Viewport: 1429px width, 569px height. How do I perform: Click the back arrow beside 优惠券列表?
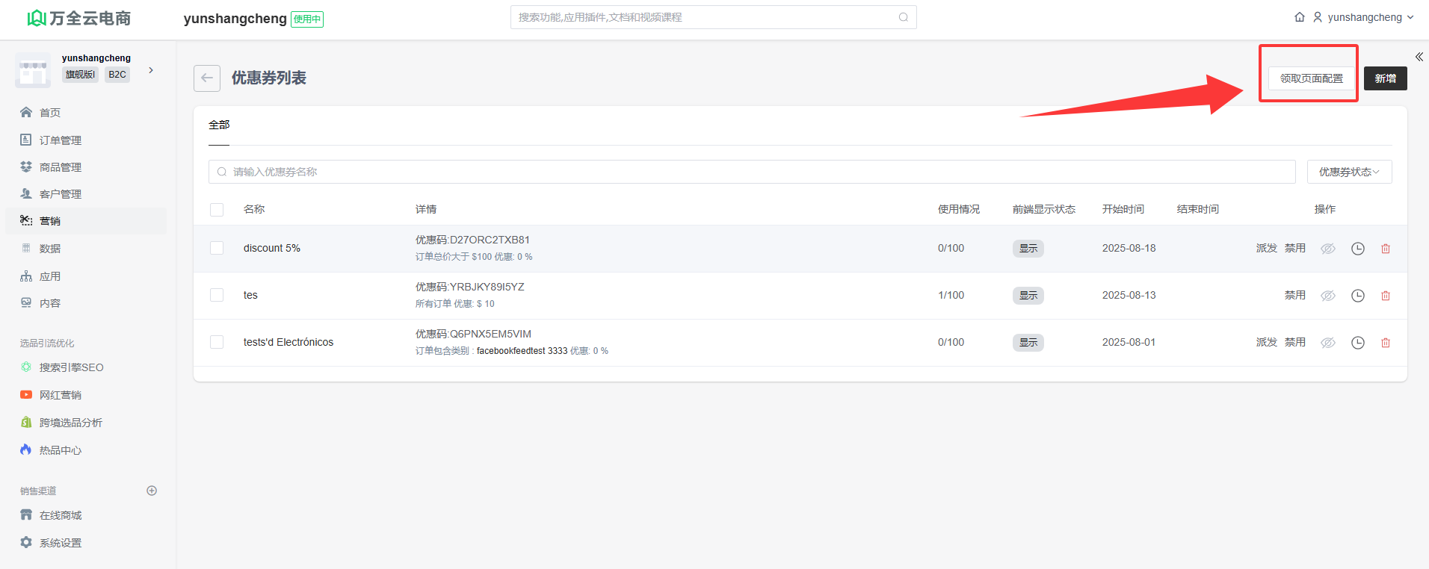[206, 78]
